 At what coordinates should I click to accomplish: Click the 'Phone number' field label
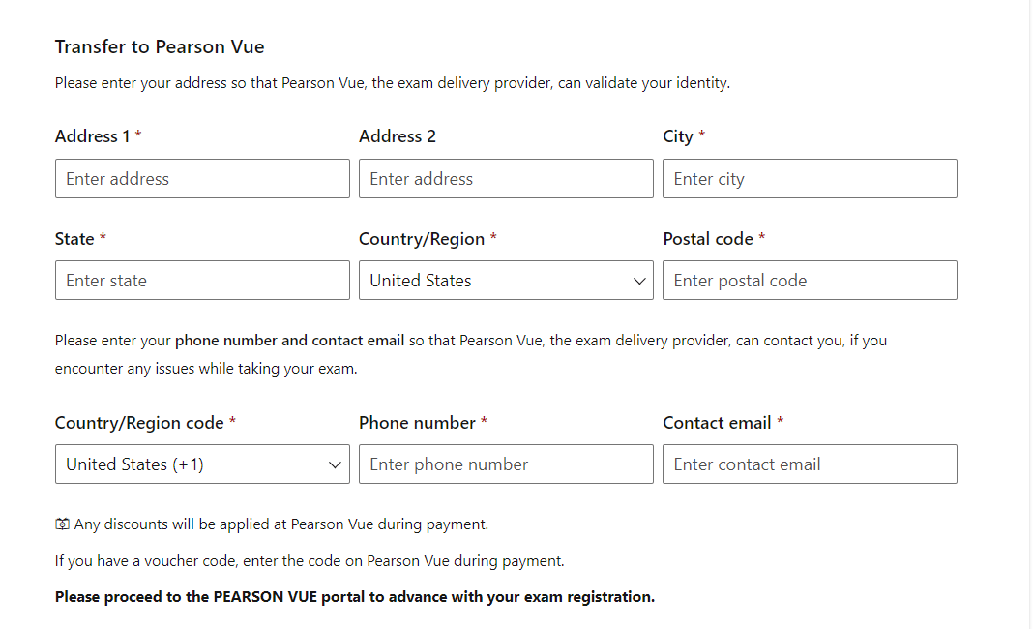[x=417, y=423]
